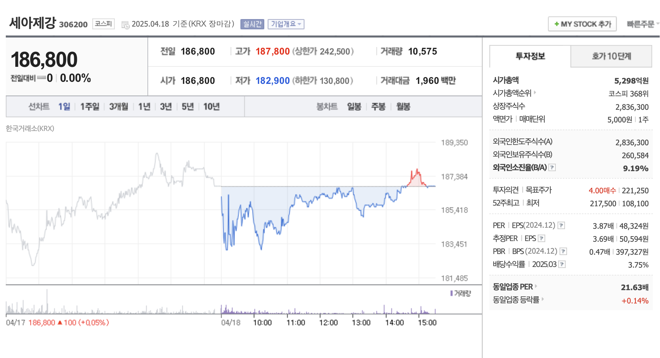The image size is (660, 358).
Task: Open help icon next to 외국인소진율(B/A)
Action: pyautogui.click(x=552, y=167)
